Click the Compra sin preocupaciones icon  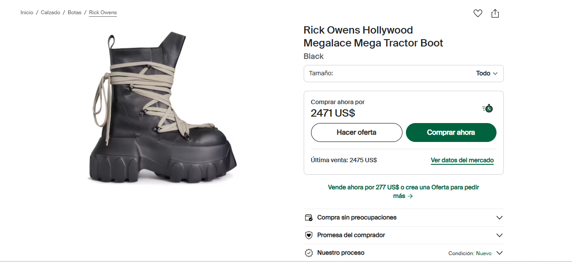pos(308,218)
